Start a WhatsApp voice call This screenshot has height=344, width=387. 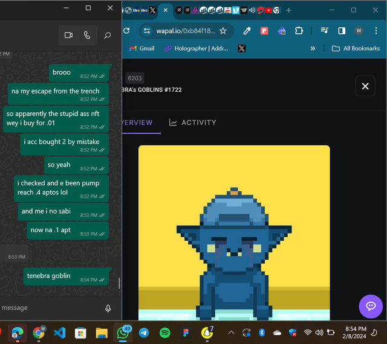[87, 35]
